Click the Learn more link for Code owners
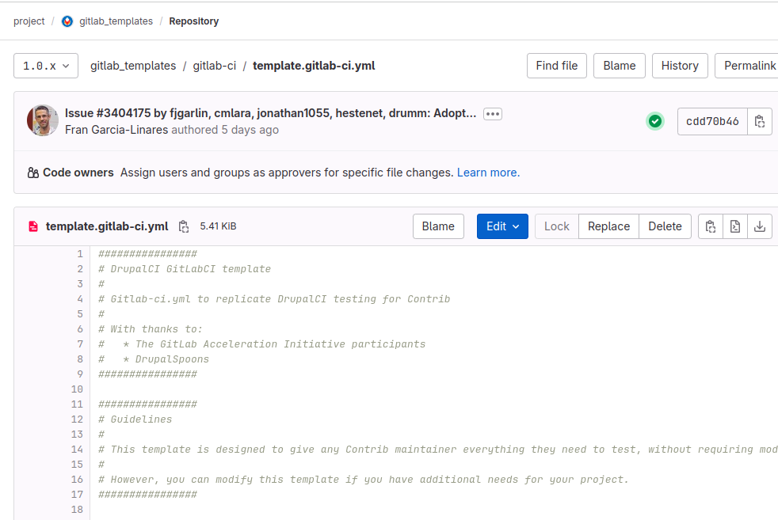This screenshot has width=778, height=520. pyautogui.click(x=488, y=173)
